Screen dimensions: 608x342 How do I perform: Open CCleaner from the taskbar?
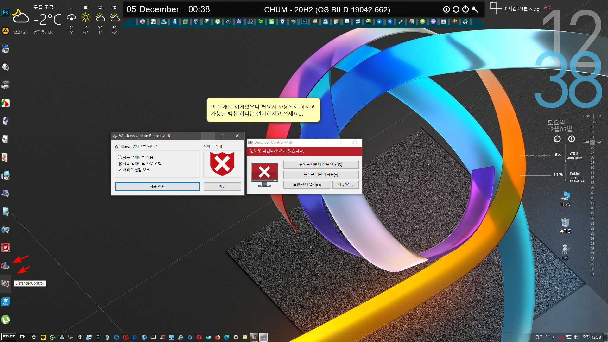click(162, 337)
